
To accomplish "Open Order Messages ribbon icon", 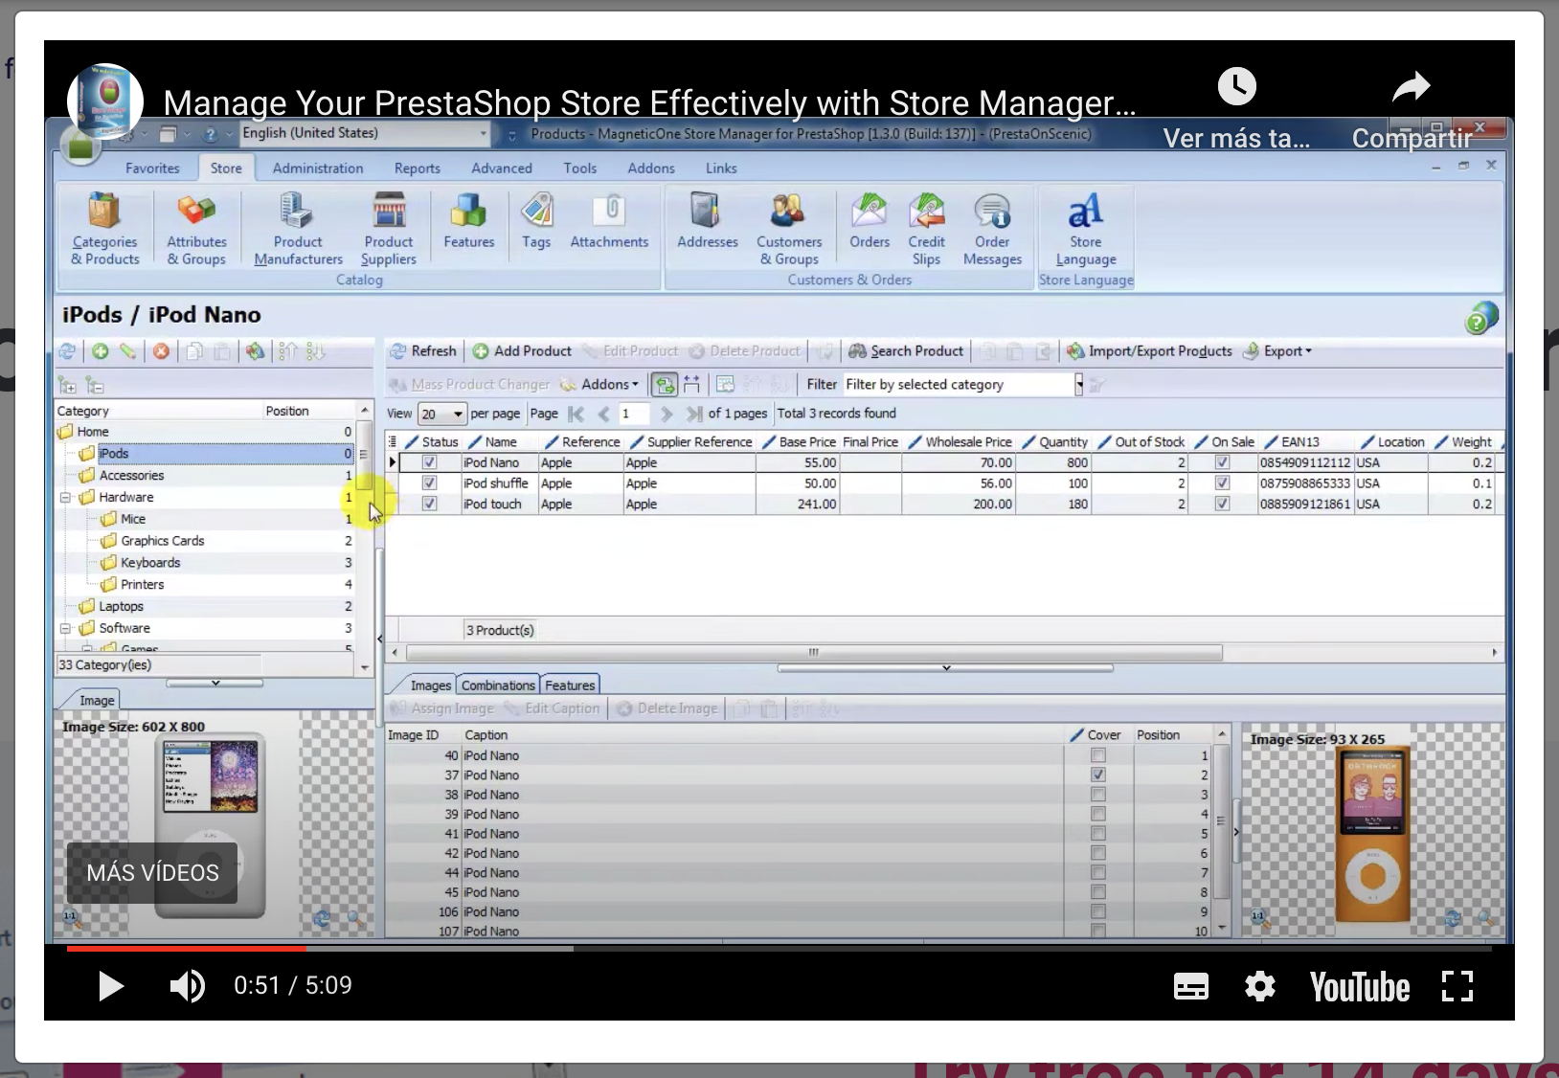I will pyautogui.click(x=992, y=229).
